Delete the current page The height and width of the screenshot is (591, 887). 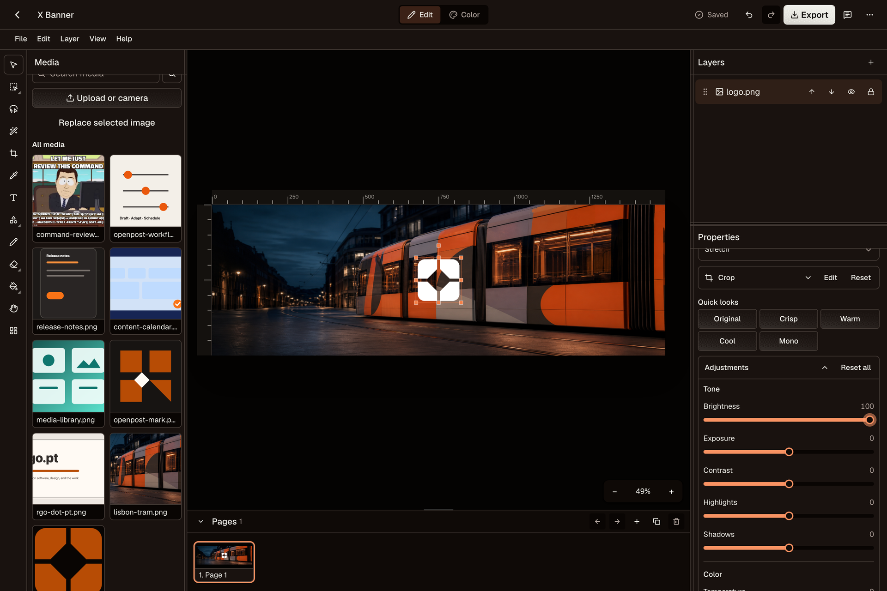[x=676, y=521]
